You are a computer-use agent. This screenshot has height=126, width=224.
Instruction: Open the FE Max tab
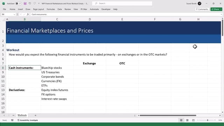tap(84, 9)
